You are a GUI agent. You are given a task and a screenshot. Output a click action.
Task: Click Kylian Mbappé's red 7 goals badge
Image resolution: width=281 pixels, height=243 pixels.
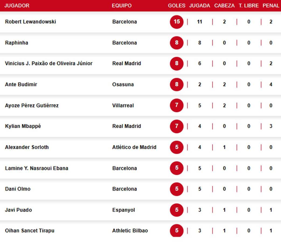177,126
